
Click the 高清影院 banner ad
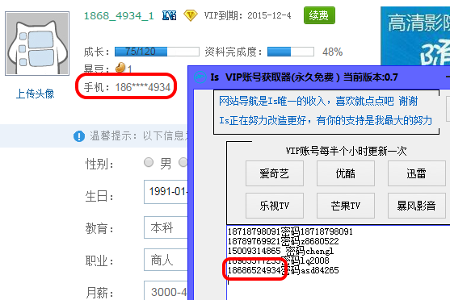[415, 36]
